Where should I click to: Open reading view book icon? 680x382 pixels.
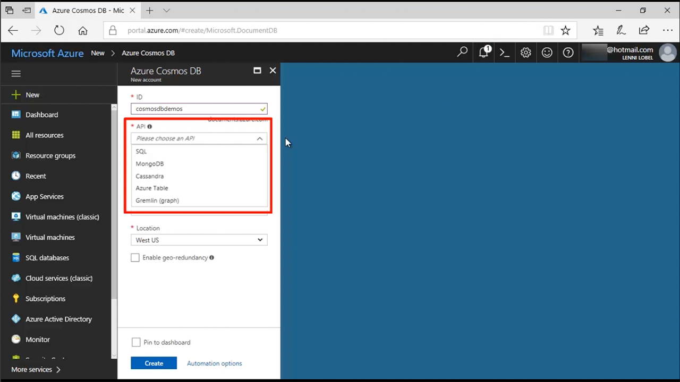(548, 30)
